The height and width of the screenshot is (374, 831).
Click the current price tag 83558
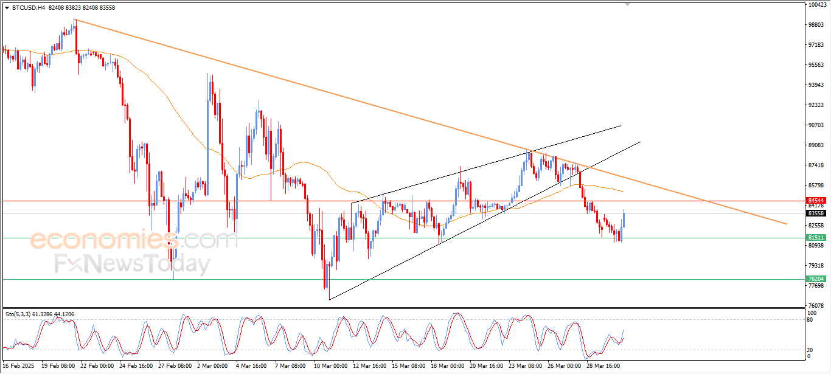pos(816,213)
